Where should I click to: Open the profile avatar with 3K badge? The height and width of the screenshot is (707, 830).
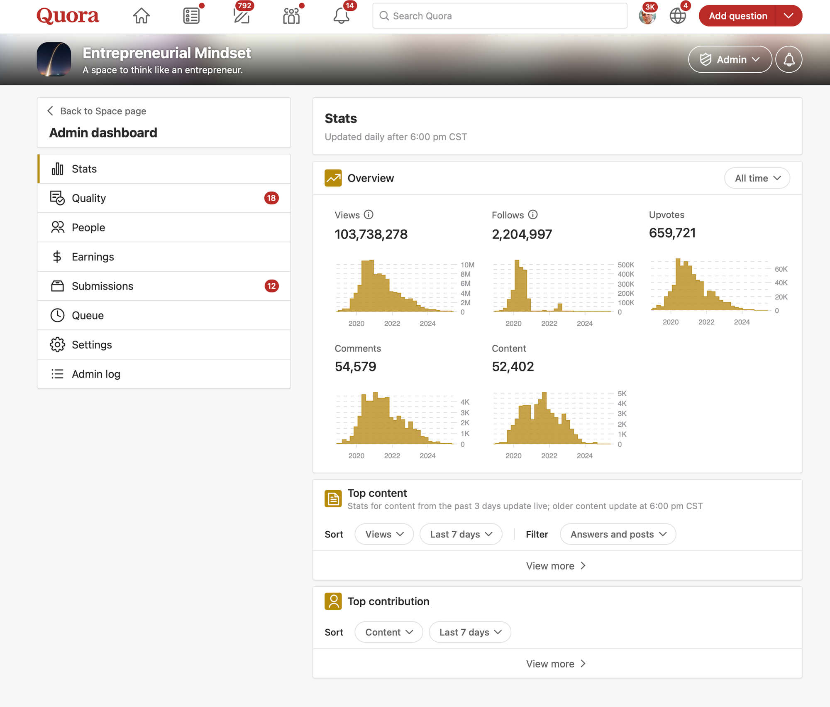click(x=647, y=16)
